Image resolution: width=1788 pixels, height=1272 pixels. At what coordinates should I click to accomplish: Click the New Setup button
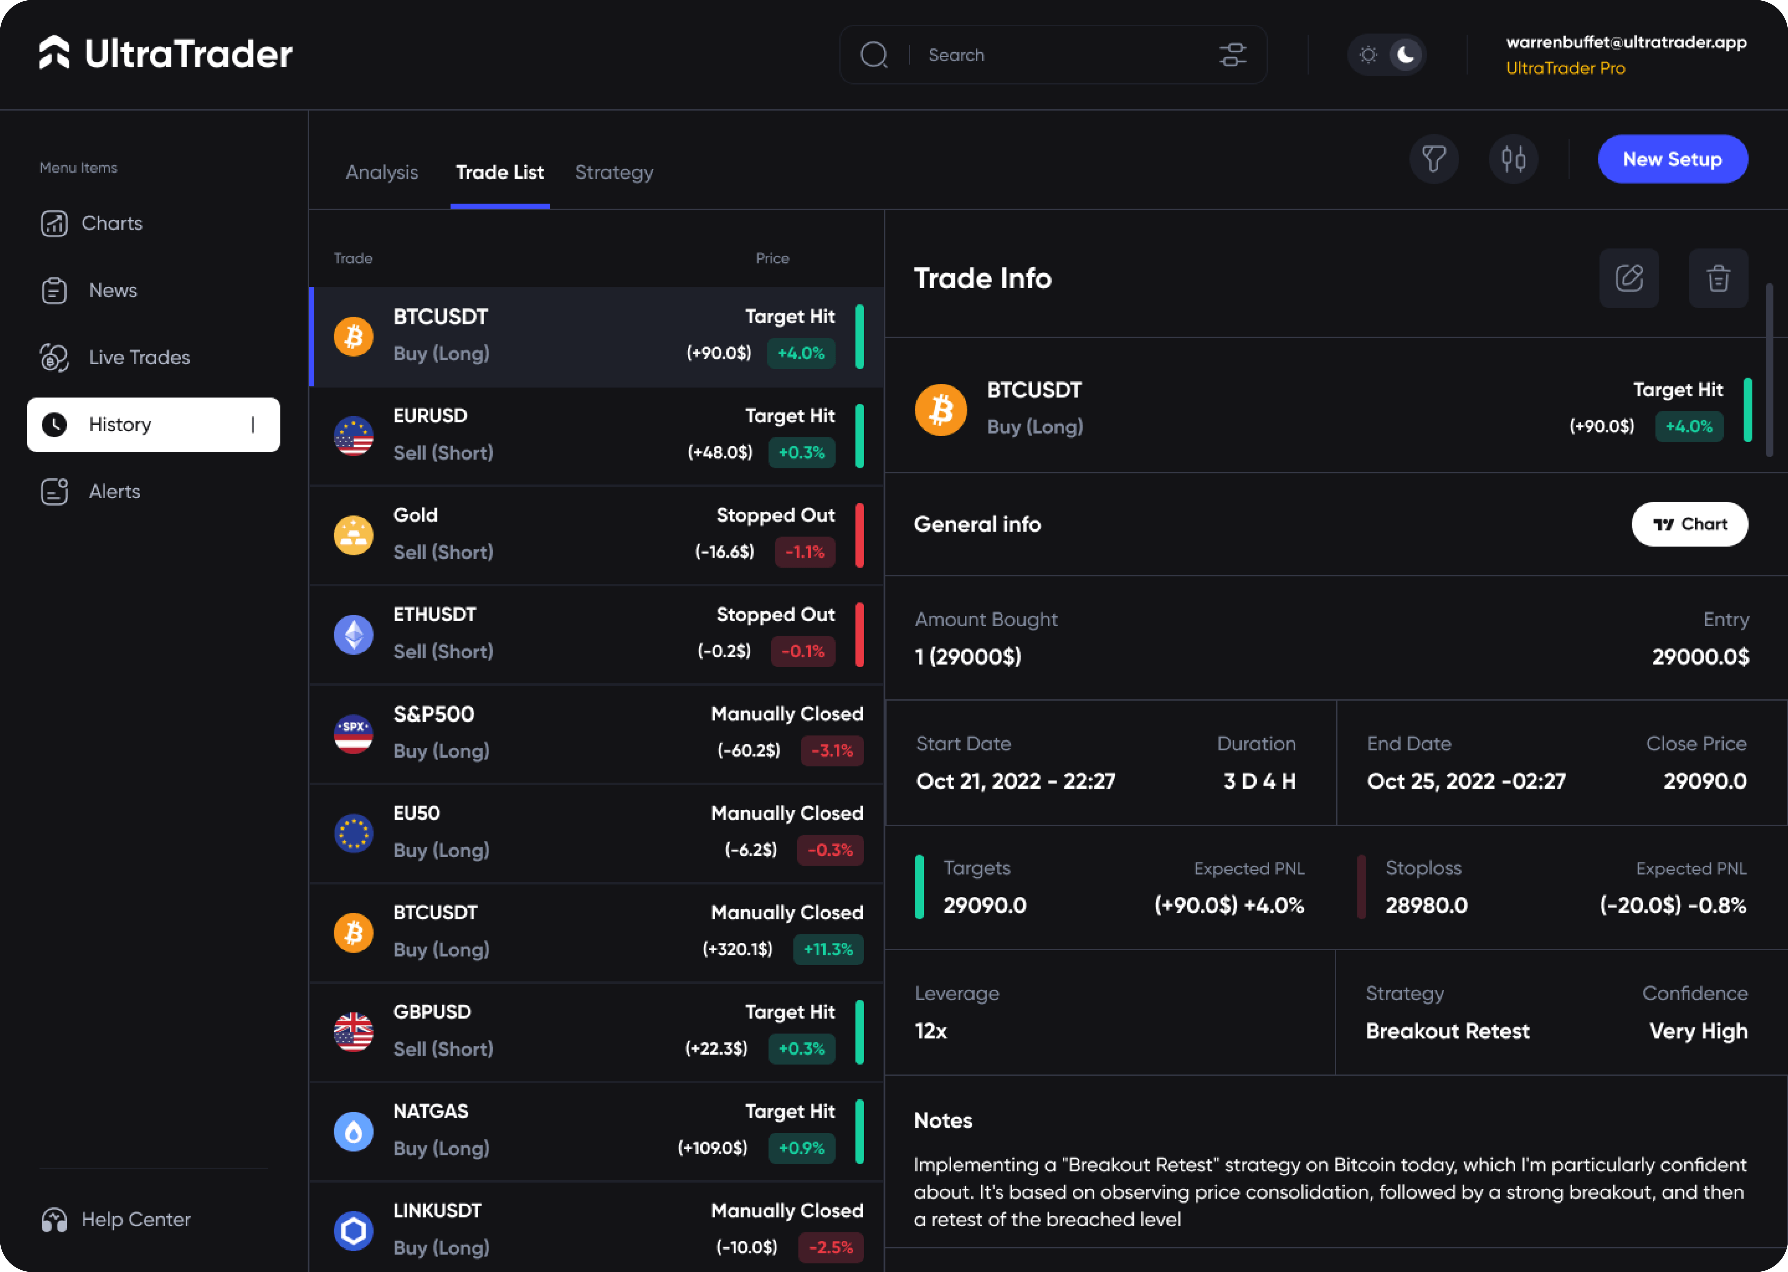click(x=1672, y=159)
